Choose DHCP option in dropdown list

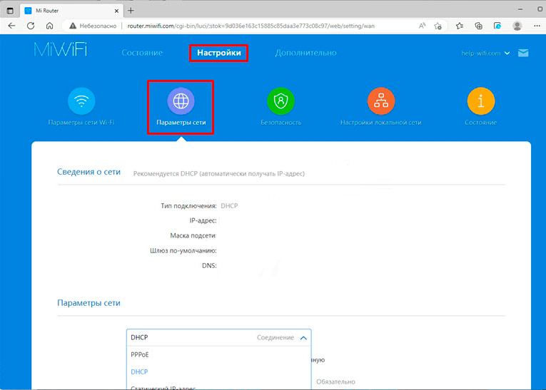(x=139, y=371)
